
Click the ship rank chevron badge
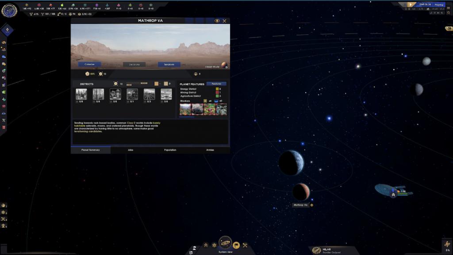pos(393,195)
